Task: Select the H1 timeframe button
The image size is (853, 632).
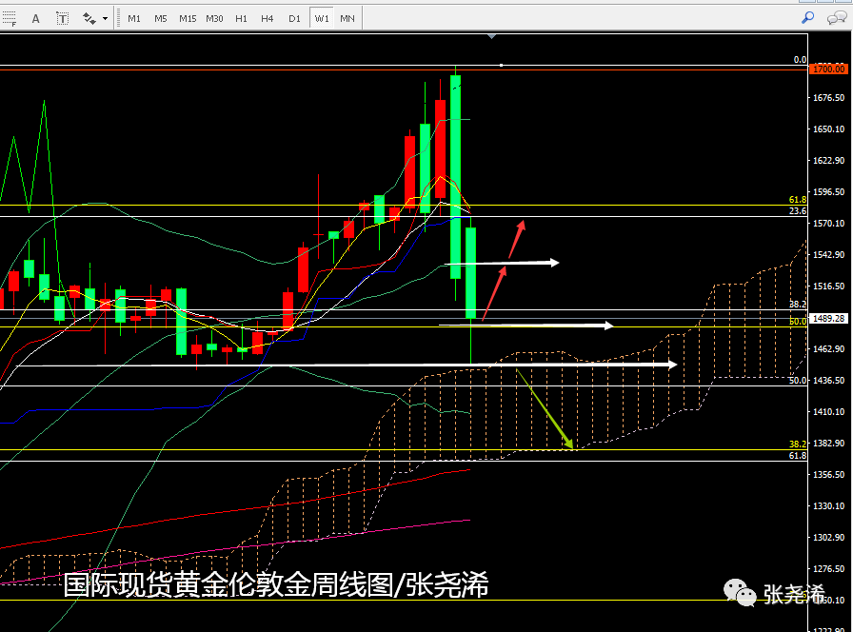Action: [x=242, y=18]
